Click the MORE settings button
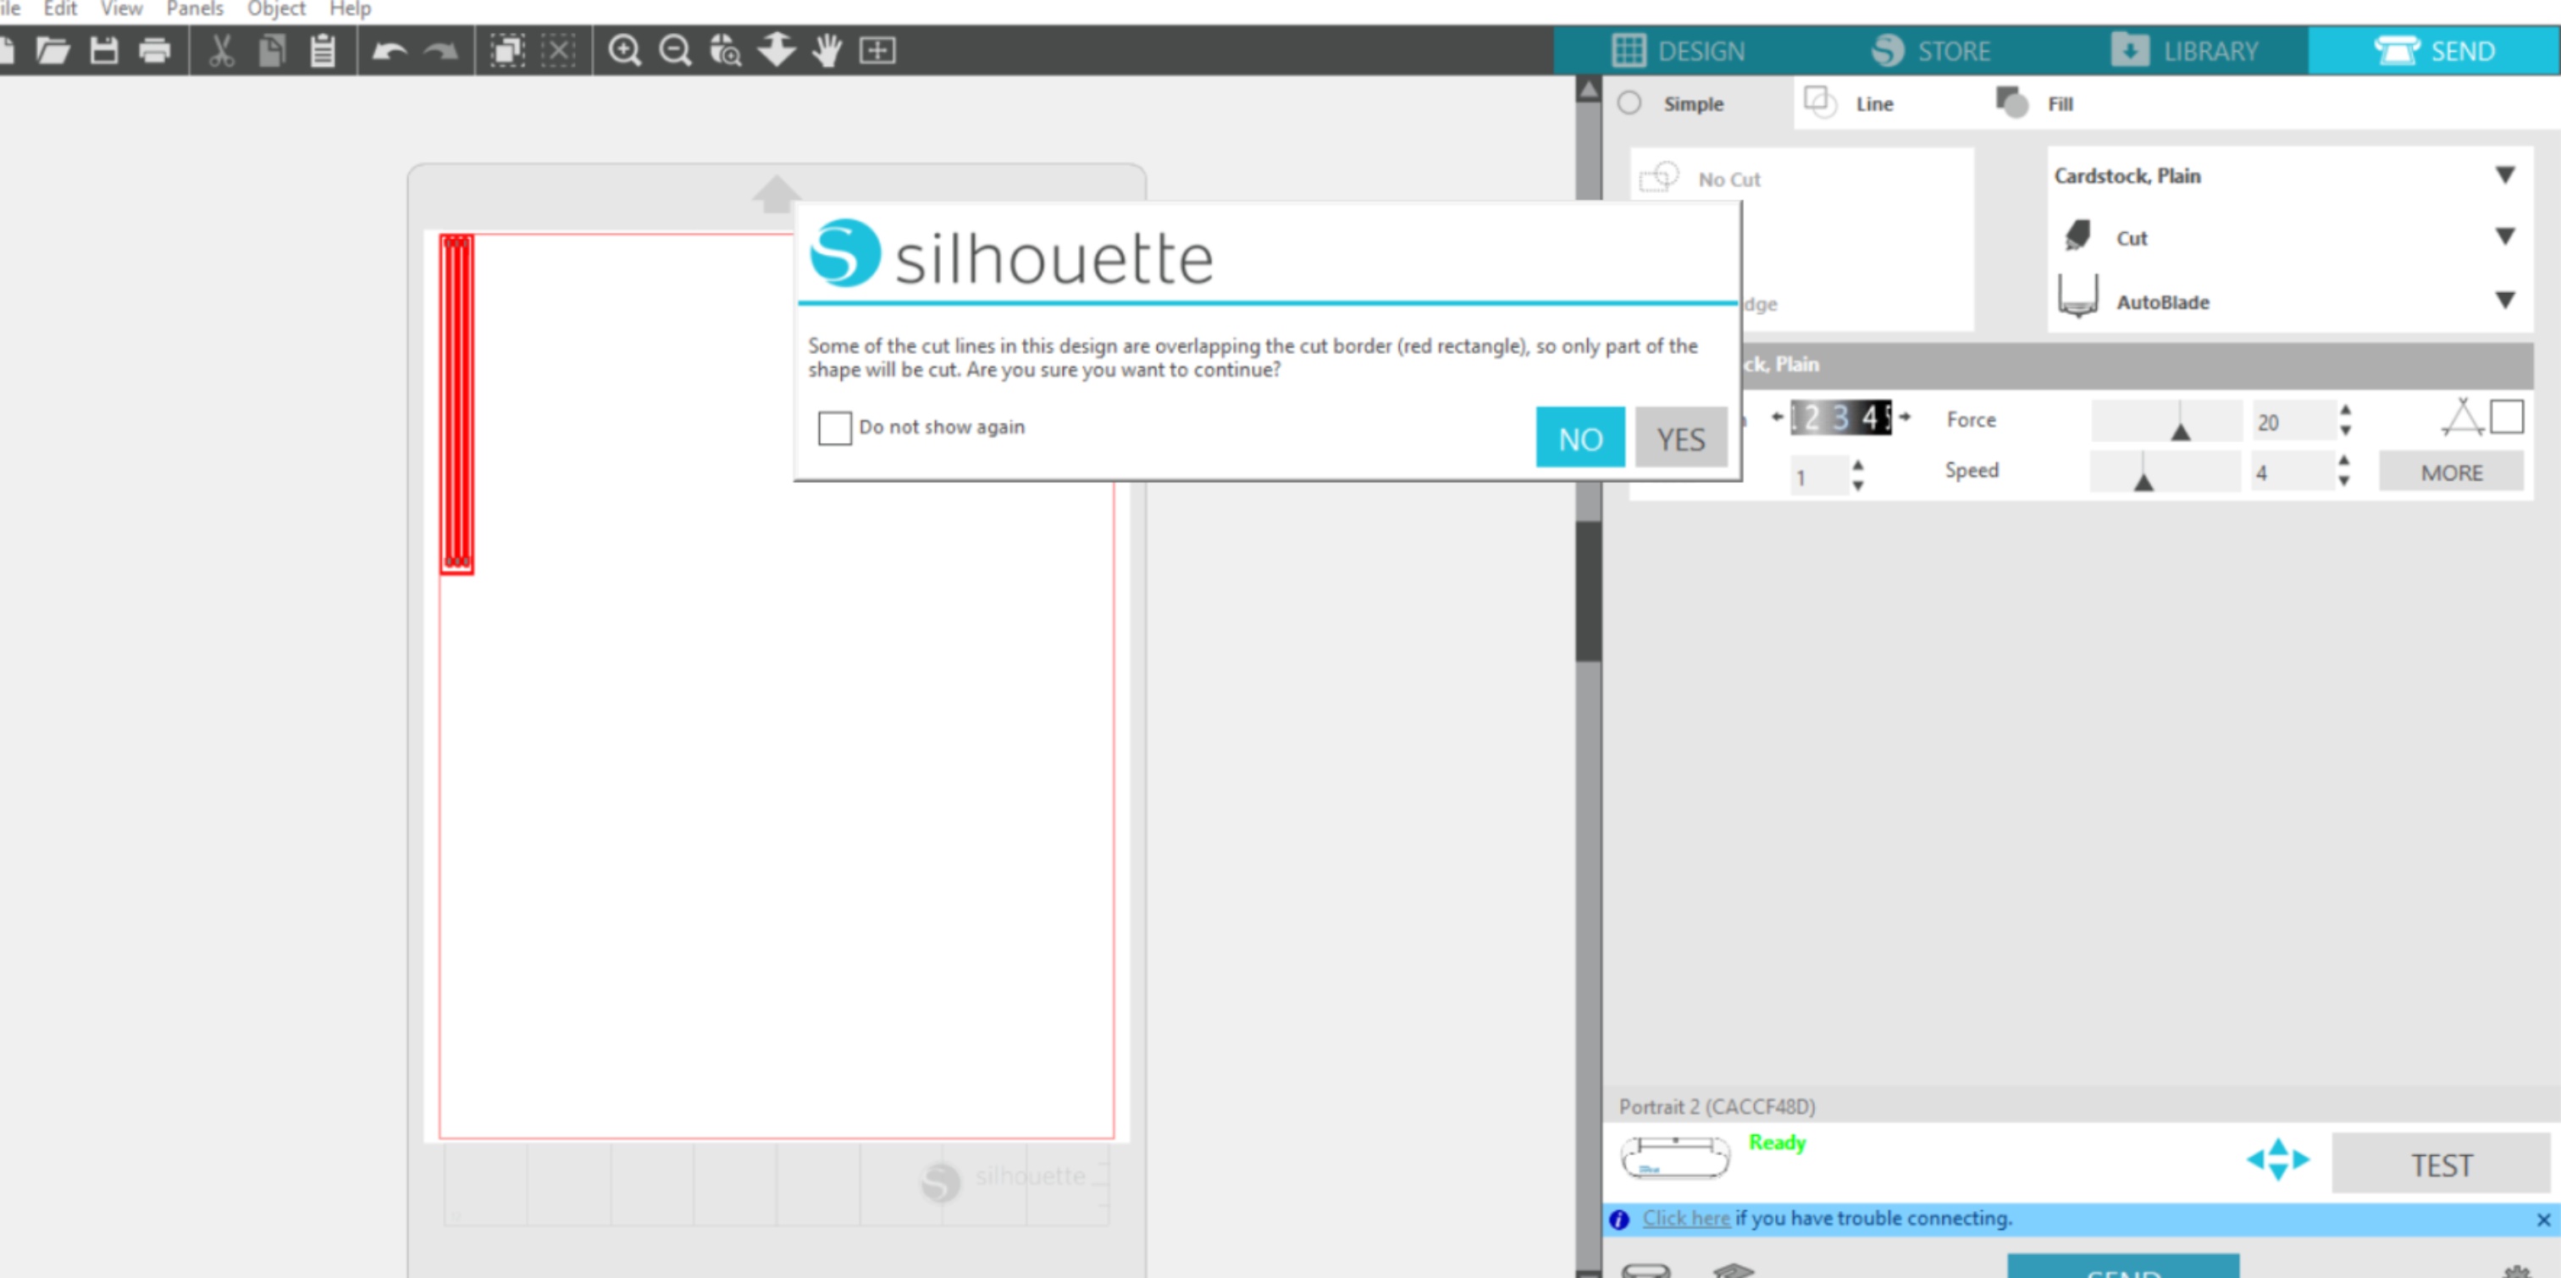The image size is (2561, 1278). tap(2448, 473)
